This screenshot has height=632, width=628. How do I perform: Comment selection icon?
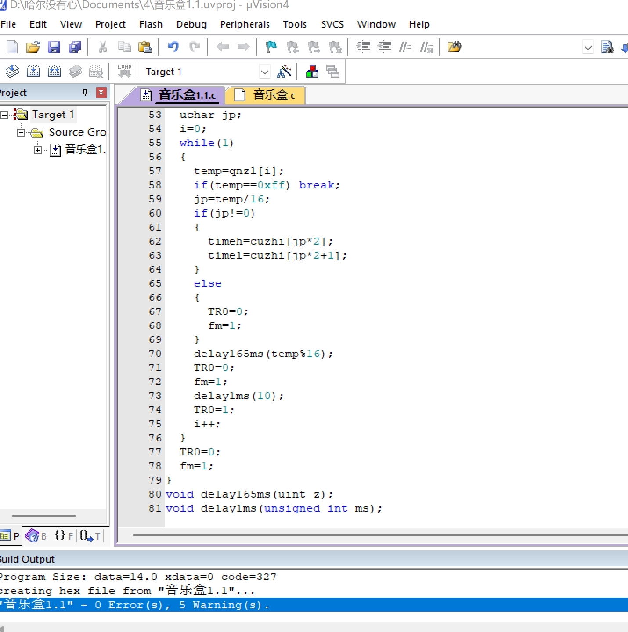tap(405, 47)
